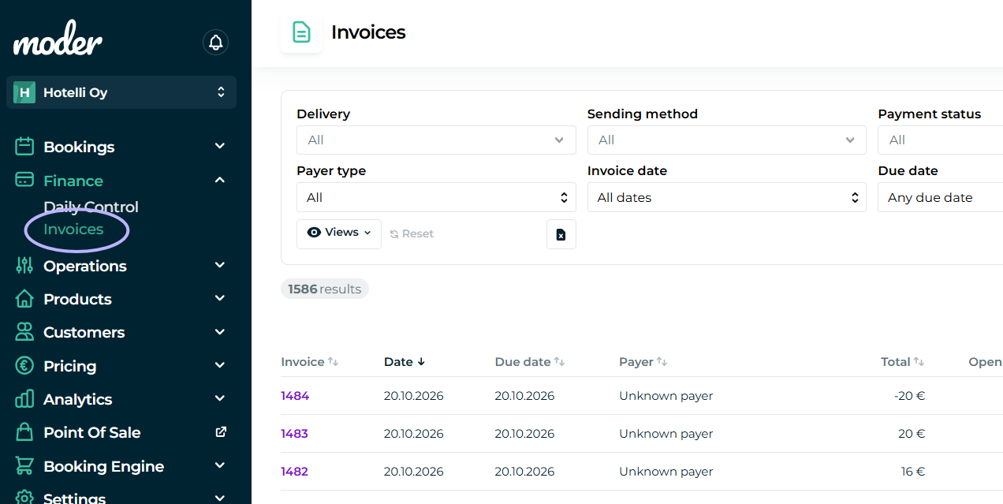This screenshot has height=504, width=1003.
Task: Open invoice 1483
Action: tap(294, 434)
